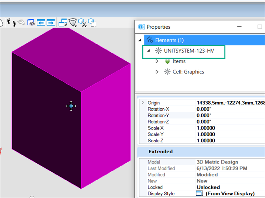
Task: Click the Extended section header
Action: pyautogui.click(x=161, y=151)
